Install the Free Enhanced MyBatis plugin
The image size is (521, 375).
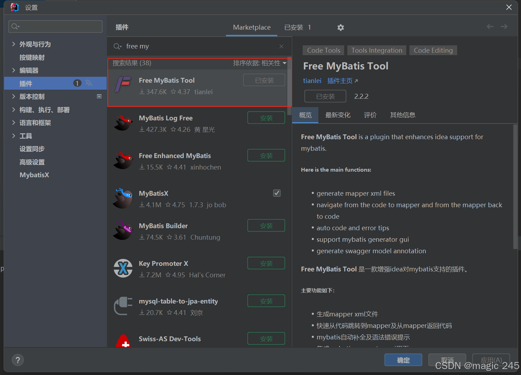pyautogui.click(x=266, y=156)
